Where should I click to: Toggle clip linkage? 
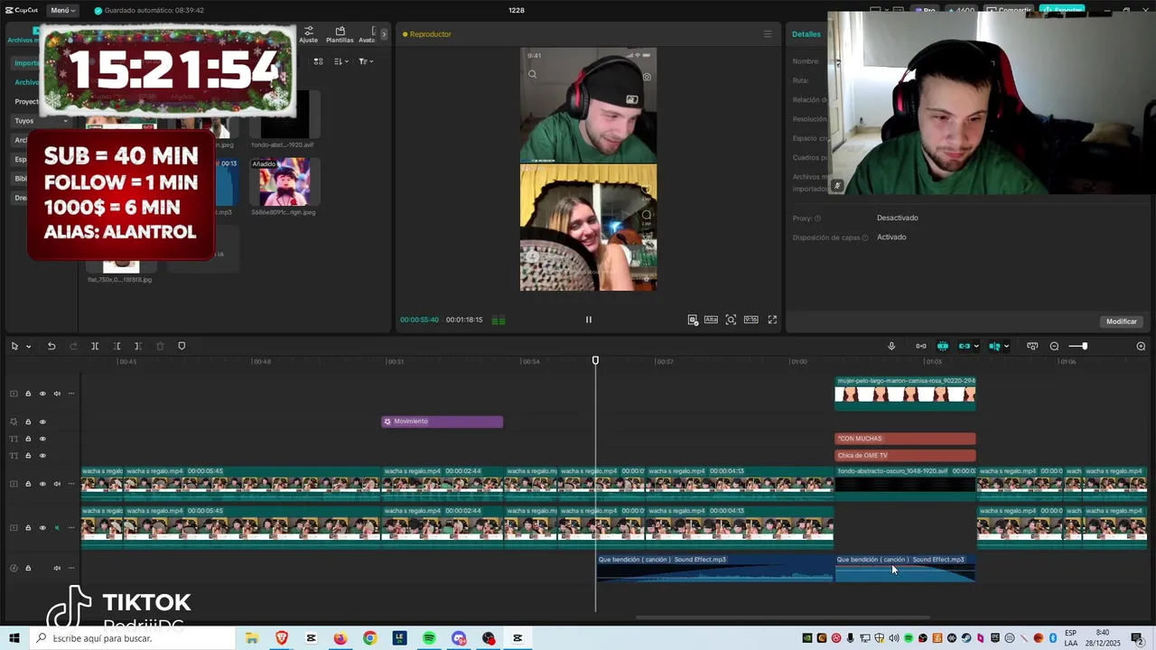coord(965,346)
